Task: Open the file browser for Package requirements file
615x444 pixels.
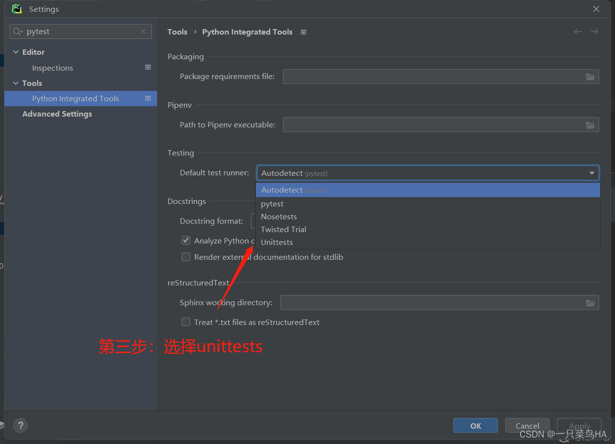Action: [x=590, y=77]
